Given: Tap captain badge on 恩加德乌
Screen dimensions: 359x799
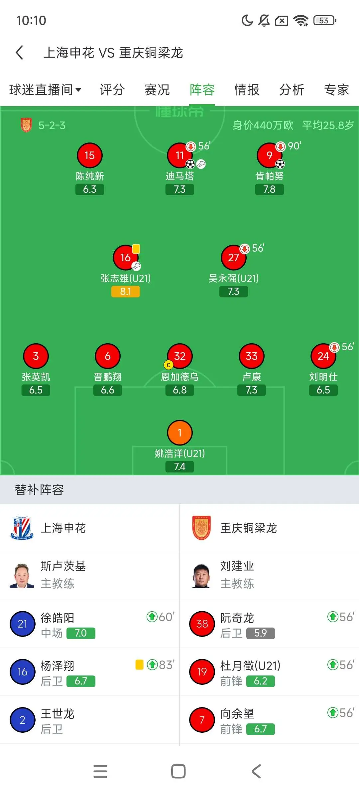Looking at the screenshot, I should [169, 365].
